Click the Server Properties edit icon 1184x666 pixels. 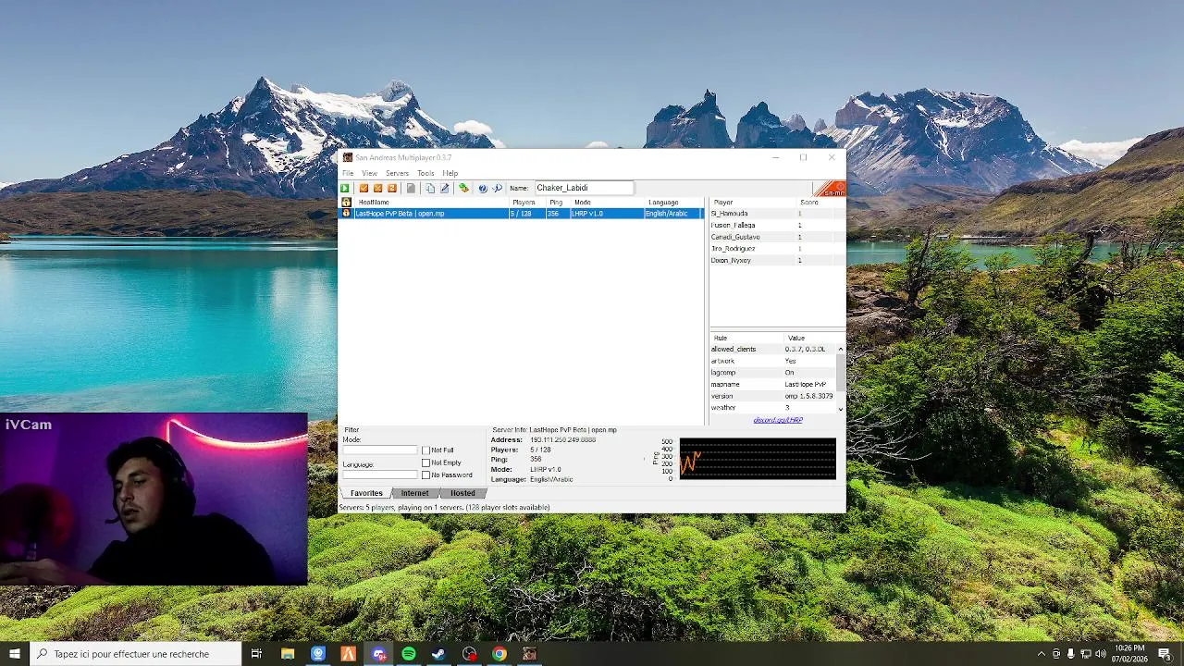[x=444, y=188]
